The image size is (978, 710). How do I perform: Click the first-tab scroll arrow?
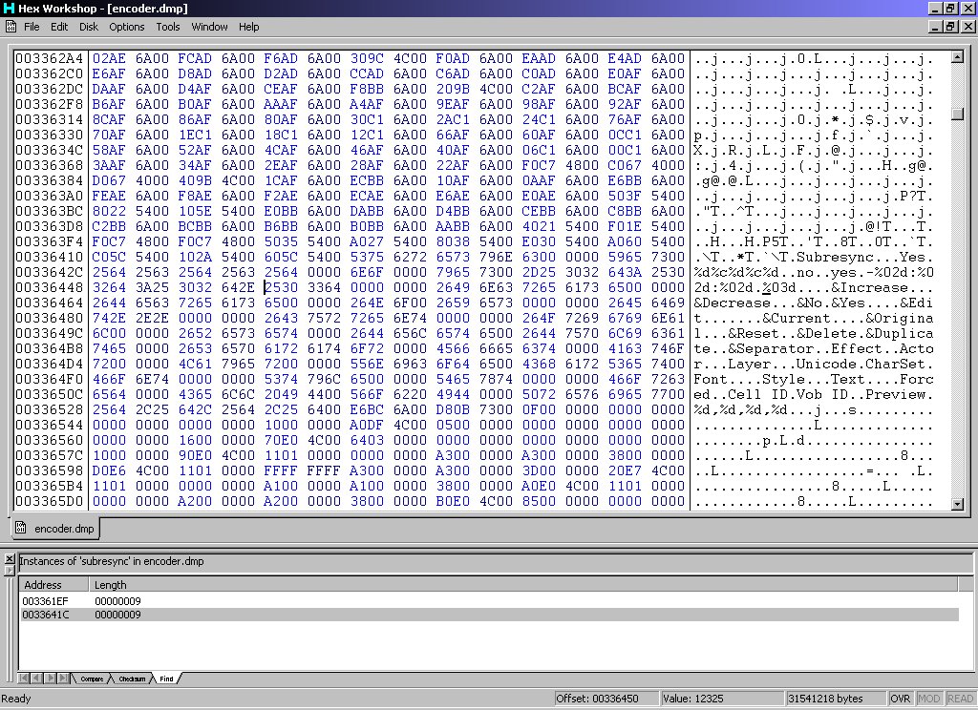point(24,679)
